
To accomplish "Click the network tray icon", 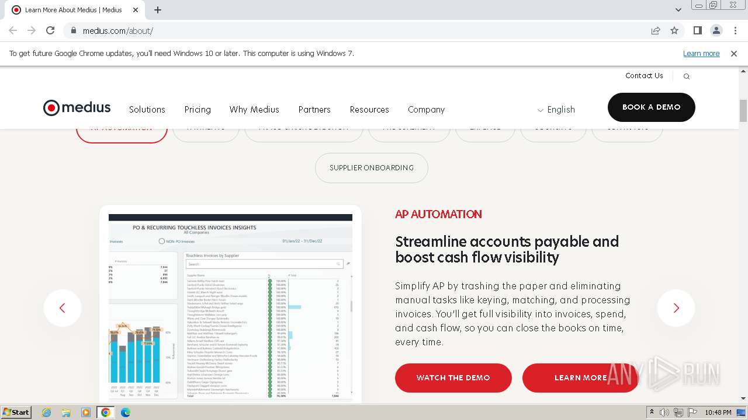I will 678,412.
